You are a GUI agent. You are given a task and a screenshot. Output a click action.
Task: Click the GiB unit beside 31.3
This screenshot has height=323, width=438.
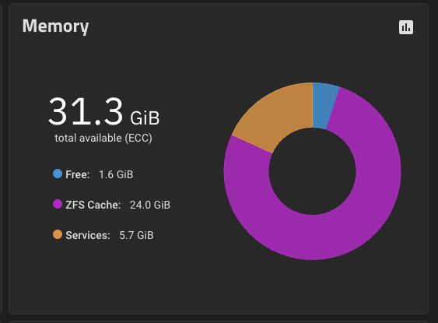145,118
